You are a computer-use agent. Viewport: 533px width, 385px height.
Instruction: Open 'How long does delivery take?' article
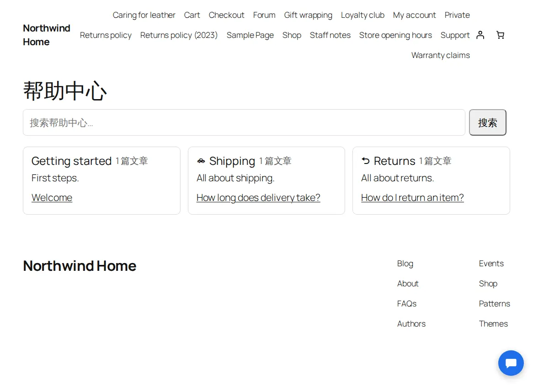(x=258, y=198)
